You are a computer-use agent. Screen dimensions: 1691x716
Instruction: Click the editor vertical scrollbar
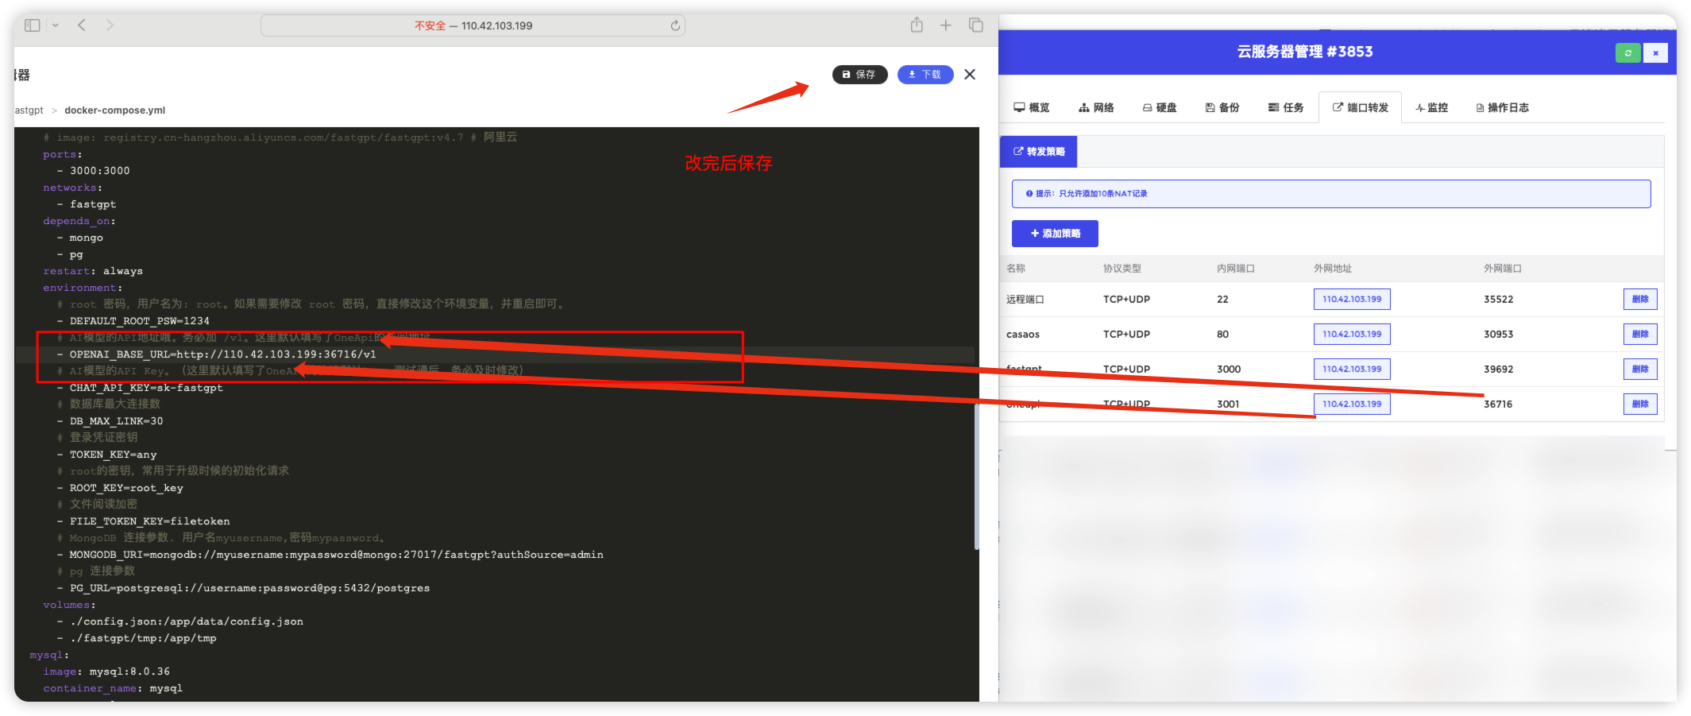tap(976, 477)
